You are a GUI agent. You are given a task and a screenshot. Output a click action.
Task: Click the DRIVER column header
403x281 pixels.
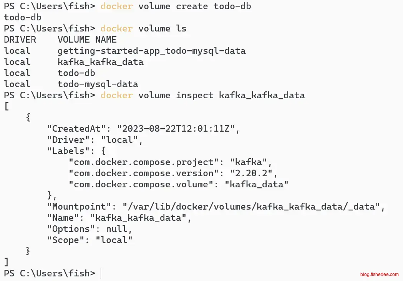tap(20, 40)
